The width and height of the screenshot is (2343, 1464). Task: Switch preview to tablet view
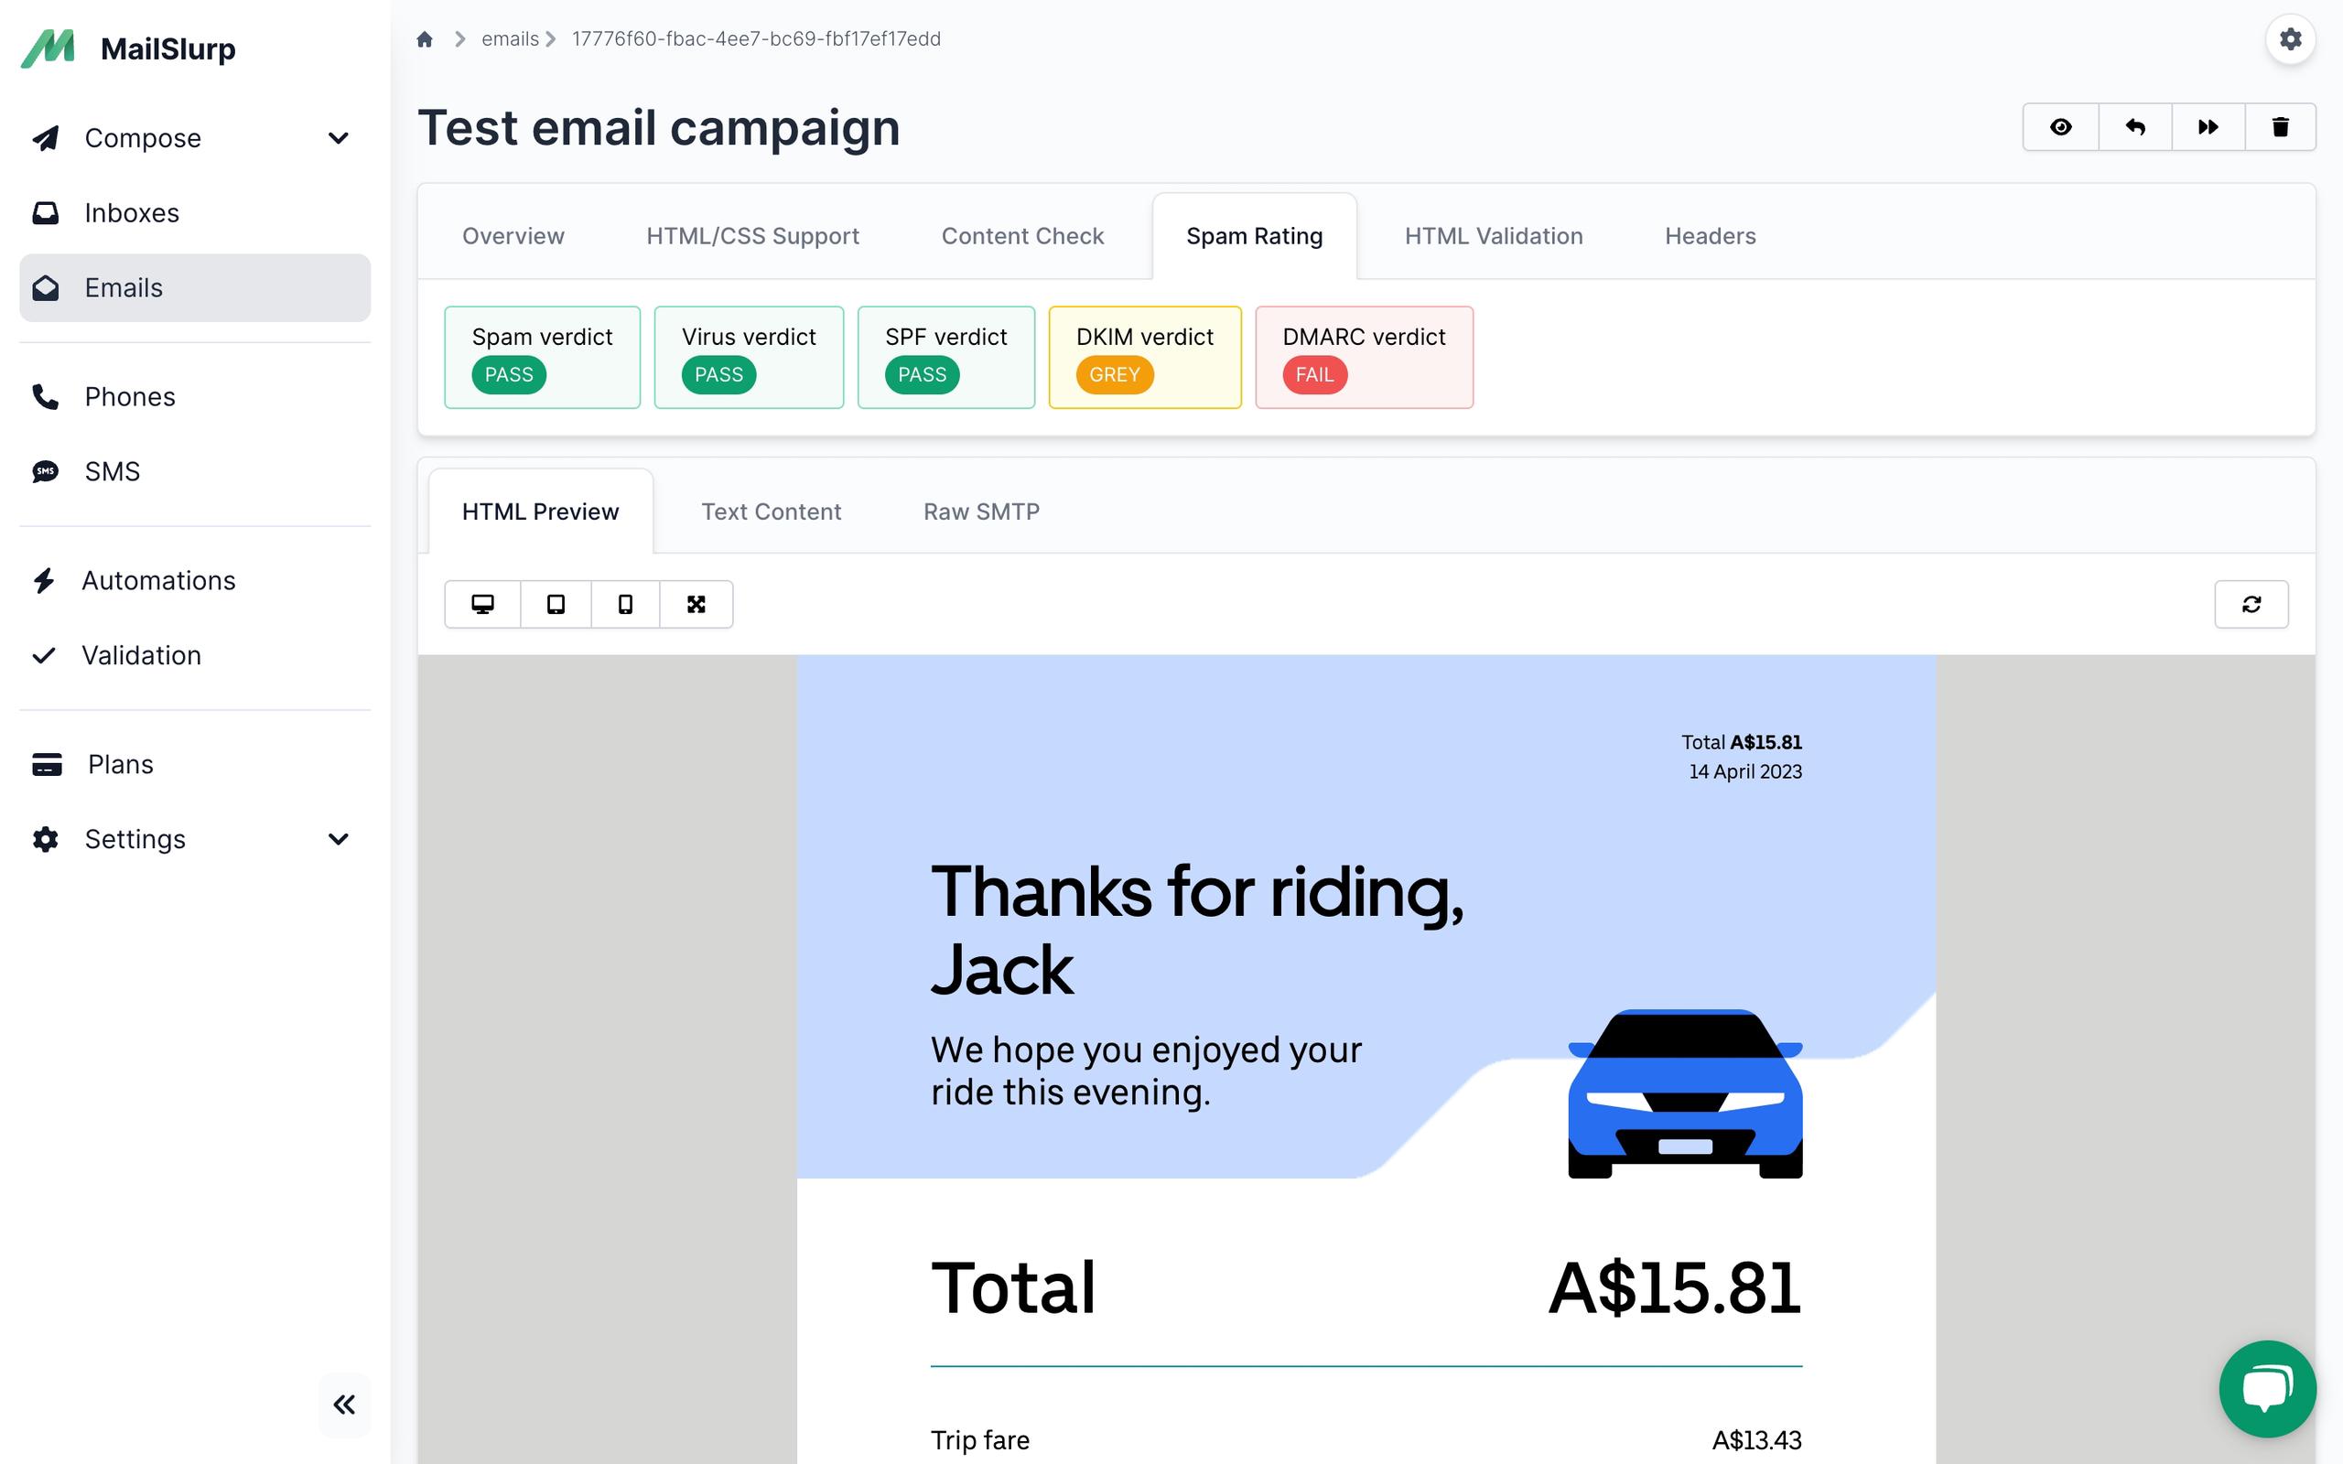pyautogui.click(x=556, y=604)
